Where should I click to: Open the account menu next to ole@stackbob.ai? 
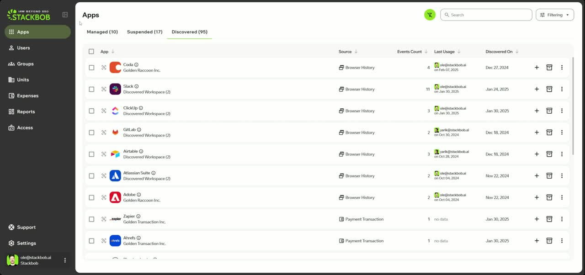(x=65, y=260)
